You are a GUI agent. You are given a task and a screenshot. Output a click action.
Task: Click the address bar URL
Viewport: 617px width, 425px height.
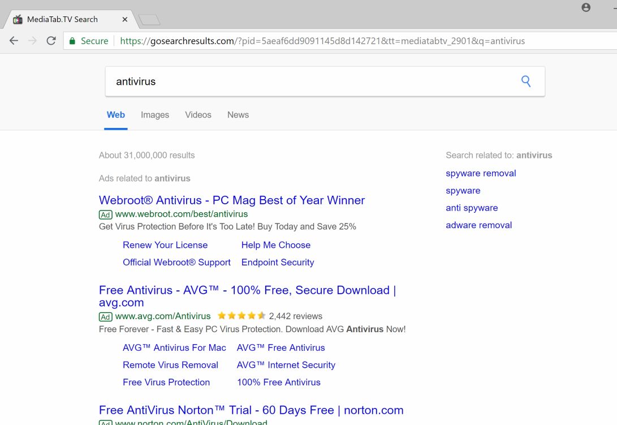pyautogui.click(x=322, y=41)
